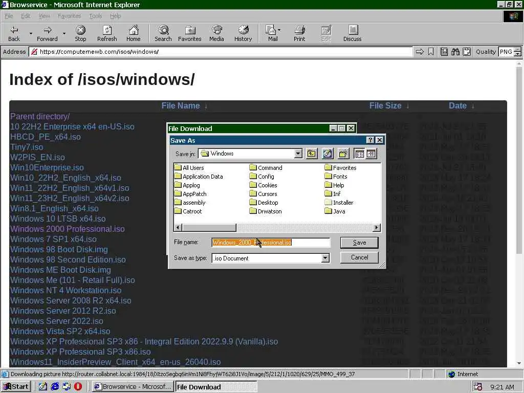Click the View Desktop icon in Save As
Screen dimensions: 524x393
pyautogui.click(x=327, y=154)
